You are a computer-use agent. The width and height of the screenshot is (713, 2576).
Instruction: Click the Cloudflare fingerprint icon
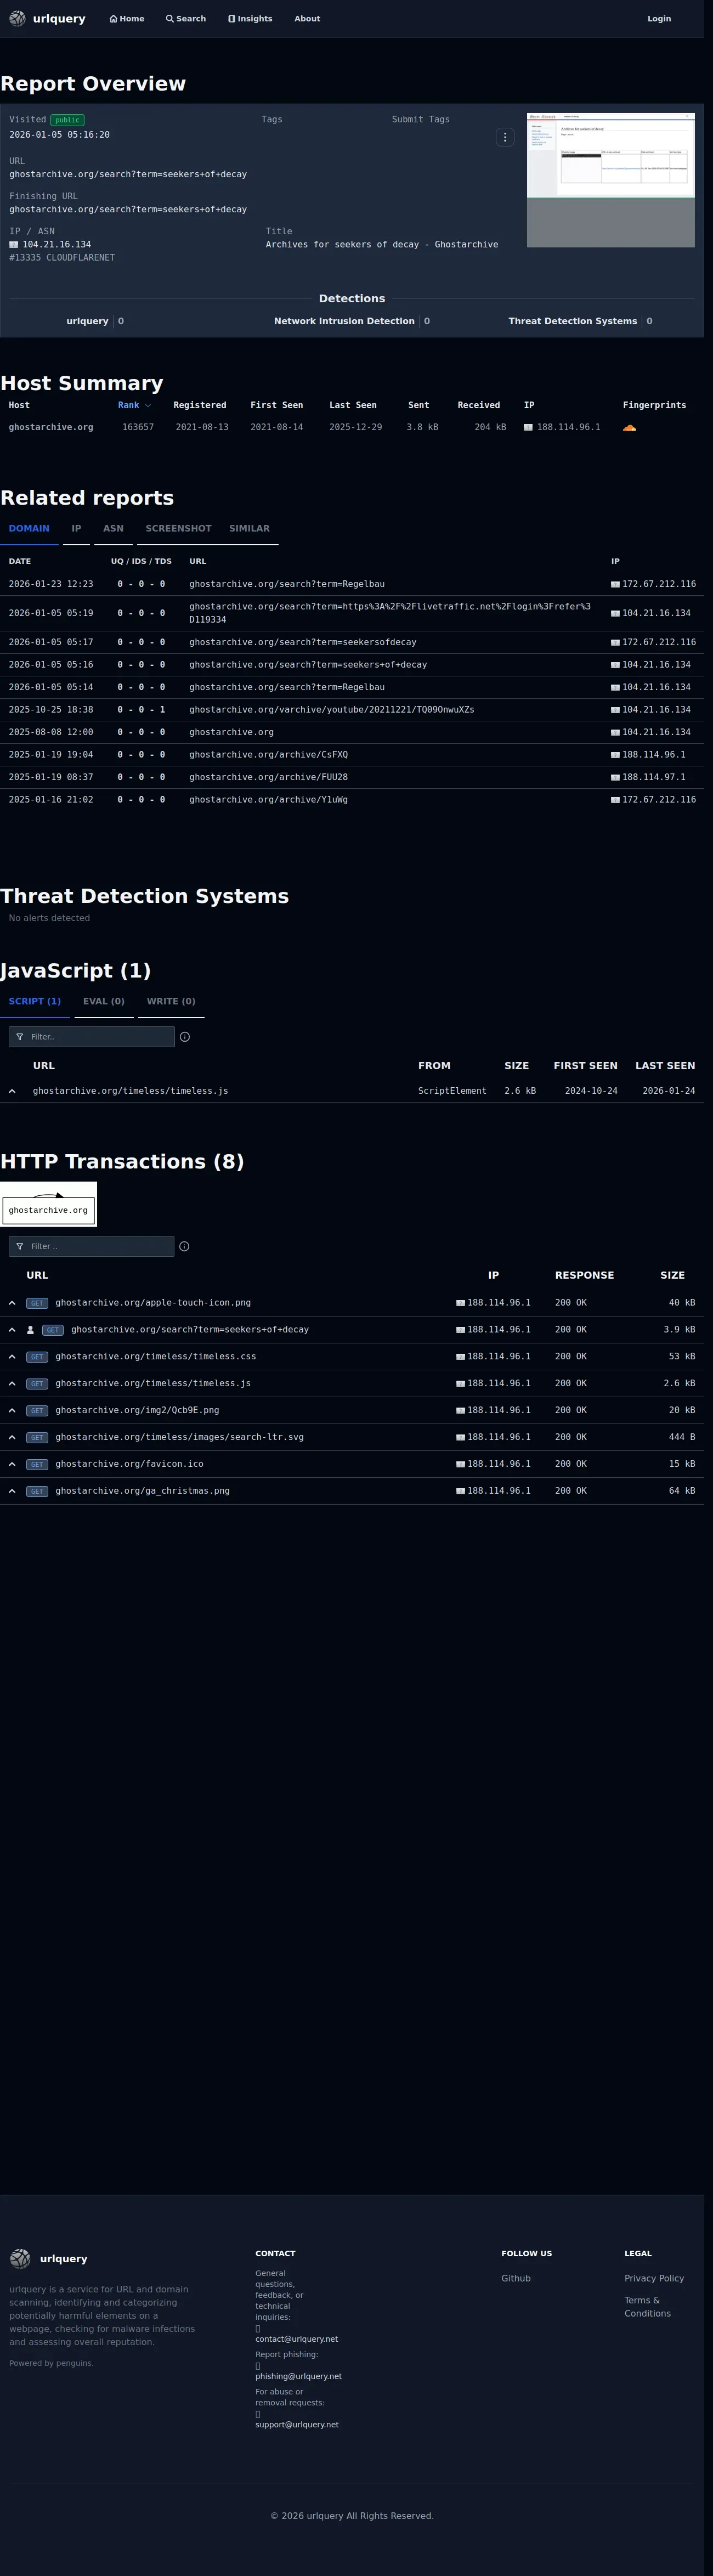tap(629, 427)
